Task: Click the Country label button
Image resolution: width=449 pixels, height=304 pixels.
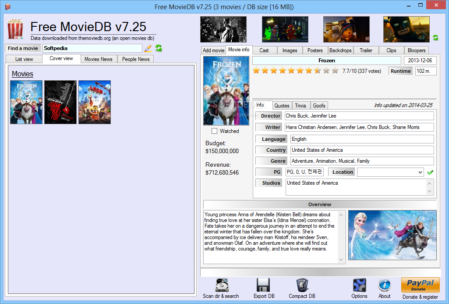Action: point(271,150)
